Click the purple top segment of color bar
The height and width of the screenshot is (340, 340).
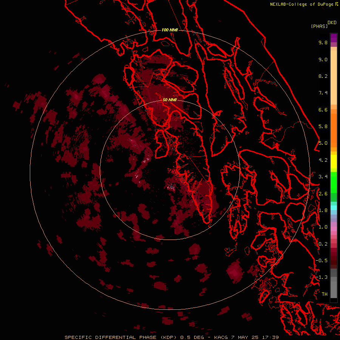[334, 38]
